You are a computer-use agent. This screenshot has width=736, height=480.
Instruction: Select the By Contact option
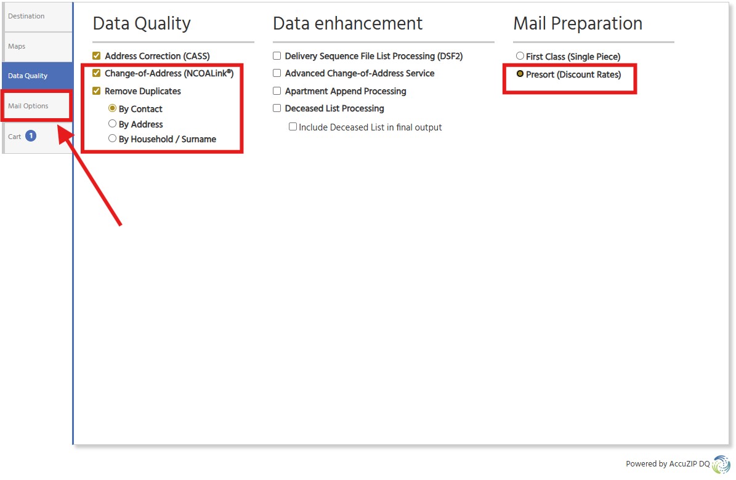[112, 109]
